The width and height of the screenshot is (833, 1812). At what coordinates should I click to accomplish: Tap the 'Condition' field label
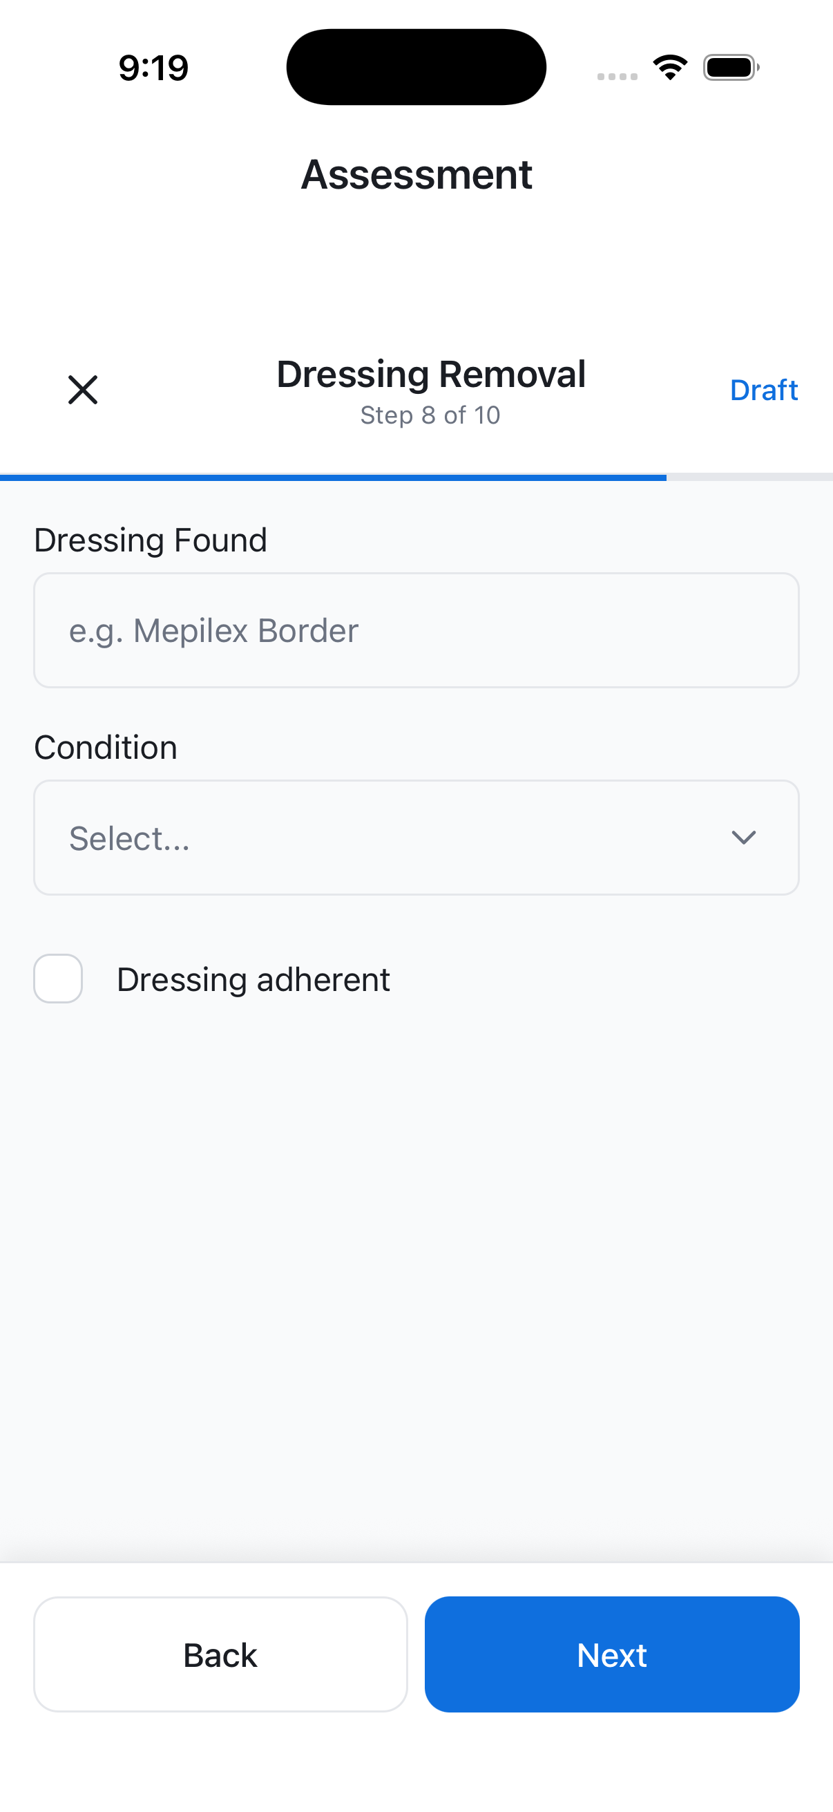[106, 747]
